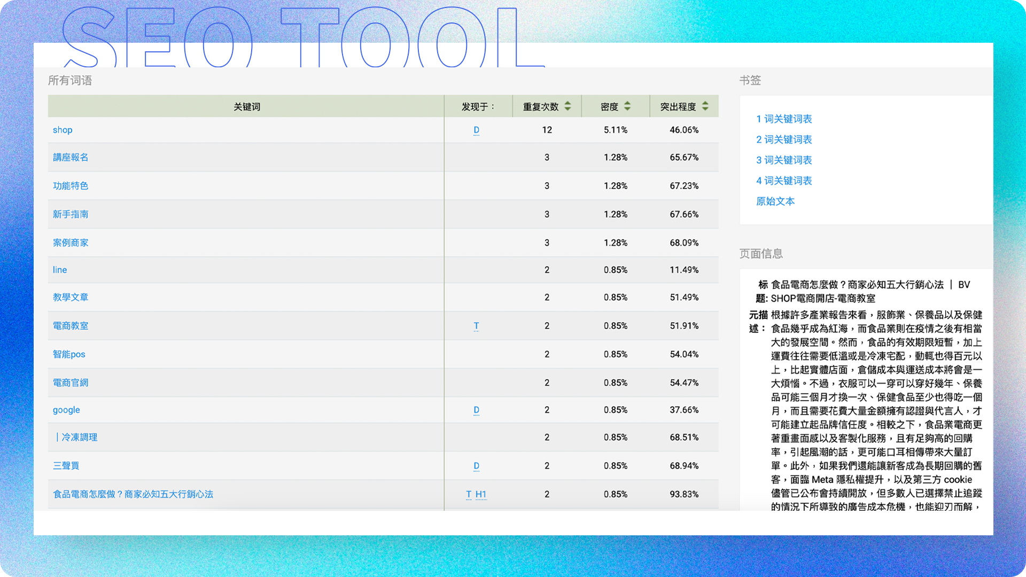Click the D marker in google row
Image resolution: width=1026 pixels, height=577 pixels.
tap(476, 410)
